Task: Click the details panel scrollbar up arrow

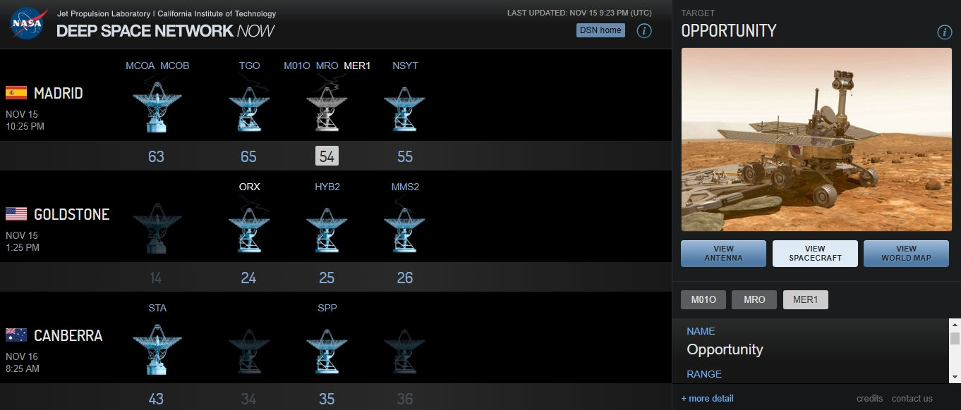Action: pyautogui.click(x=954, y=325)
